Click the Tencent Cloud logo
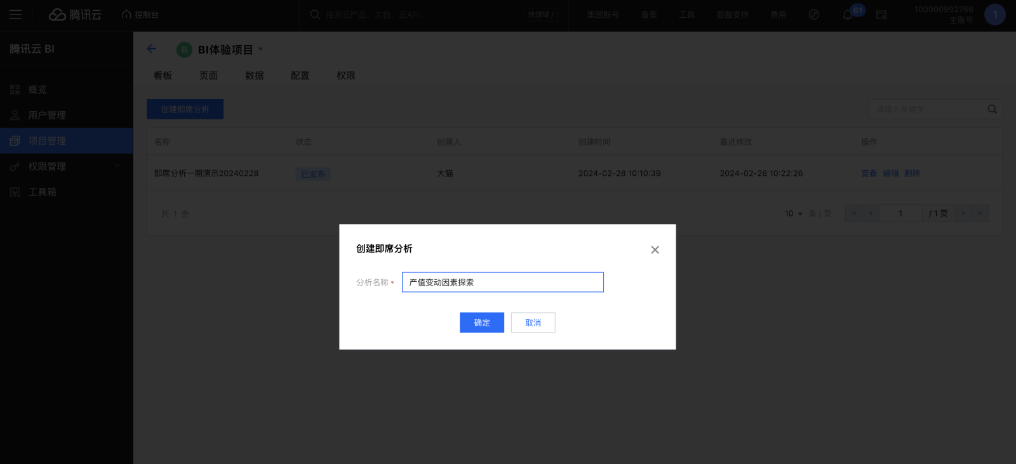The width and height of the screenshot is (1016, 464). click(75, 15)
